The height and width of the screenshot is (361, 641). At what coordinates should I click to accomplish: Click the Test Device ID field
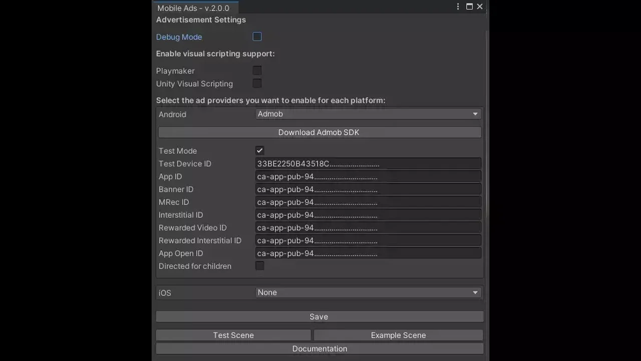(368, 163)
